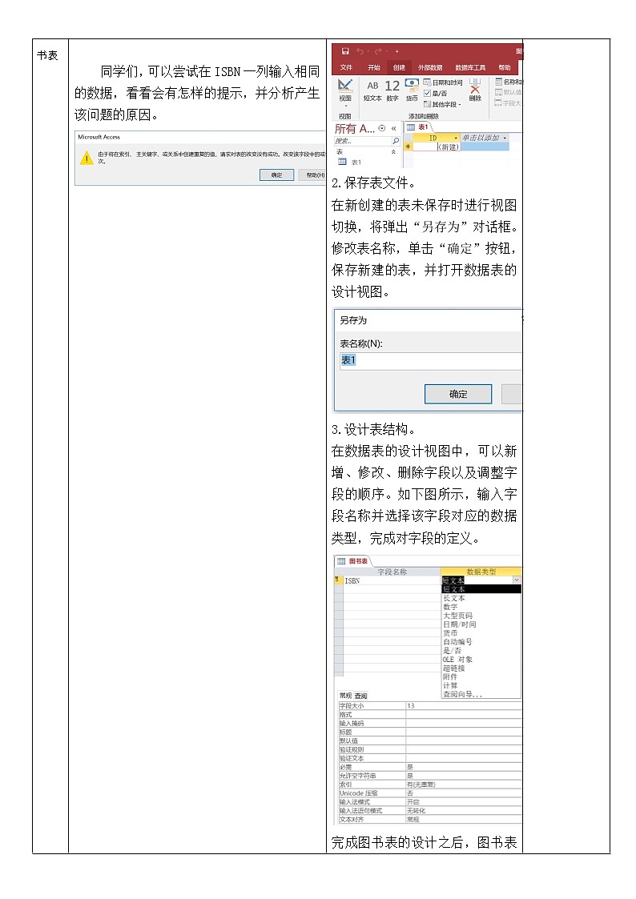Image resolution: width=636 pixels, height=899 pixels.
Task: Click the Undo arrow in quick access toolbar
Action: pos(360,51)
